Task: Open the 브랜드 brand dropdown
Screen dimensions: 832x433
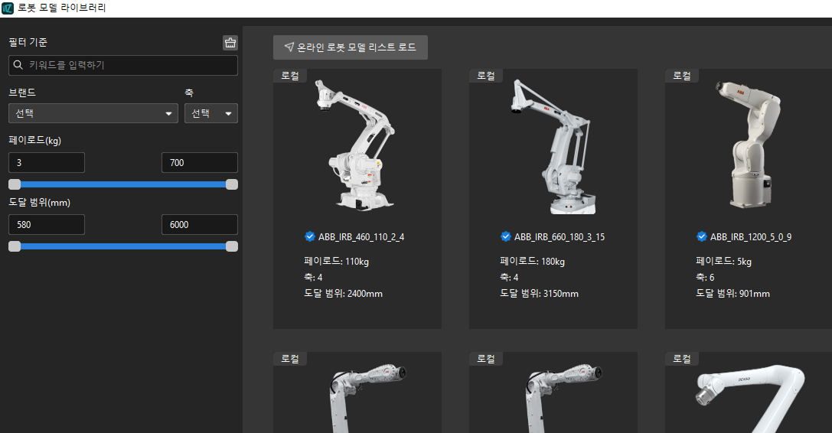Action: (x=92, y=114)
